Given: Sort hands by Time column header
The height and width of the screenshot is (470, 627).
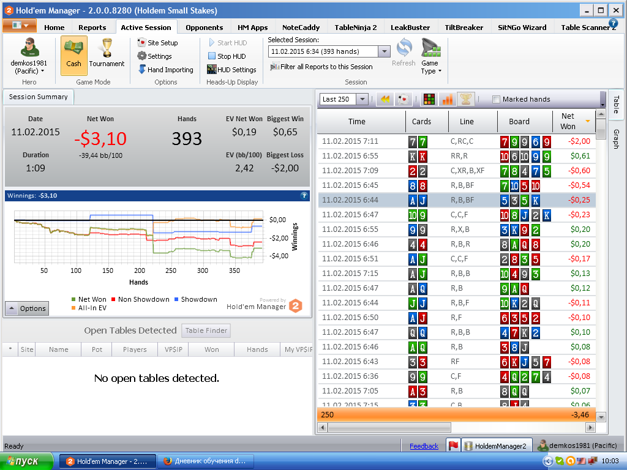Looking at the screenshot, I should [x=361, y=121].
